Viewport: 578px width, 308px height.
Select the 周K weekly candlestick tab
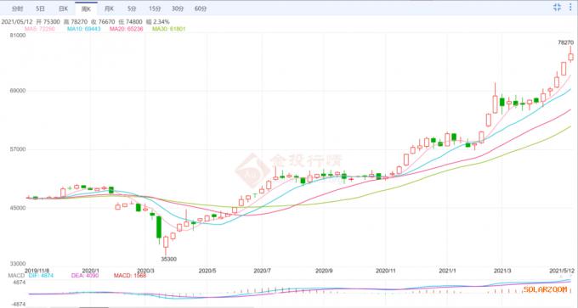[86, 8]
